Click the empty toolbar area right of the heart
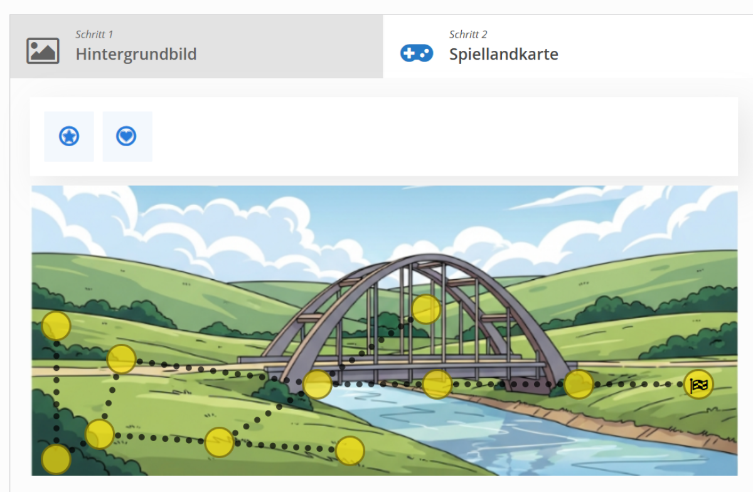Viewport: 753px width, 492px height. click(x=445, y=136)
